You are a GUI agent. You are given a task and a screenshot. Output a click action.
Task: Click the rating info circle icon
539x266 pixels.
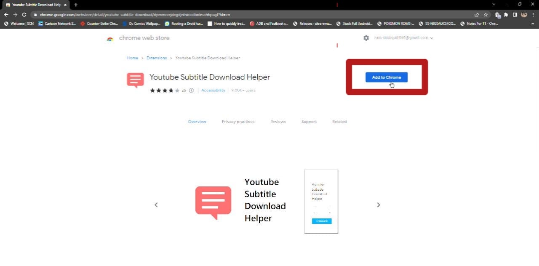[x=191, y=90]
